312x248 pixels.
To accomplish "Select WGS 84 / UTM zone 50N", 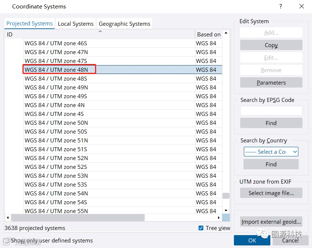I will pos(56,123).
